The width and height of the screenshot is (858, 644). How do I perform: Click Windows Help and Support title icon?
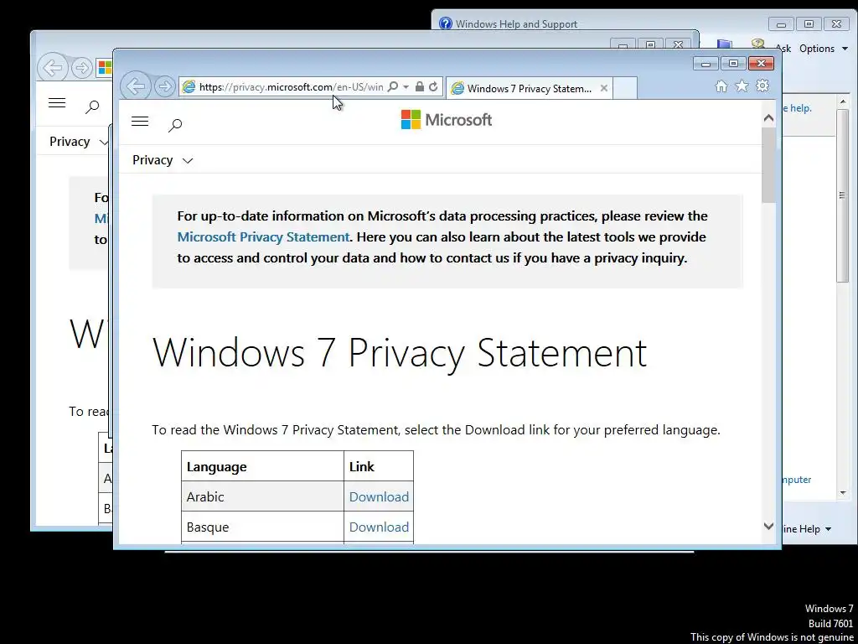[x=446, y=23]
